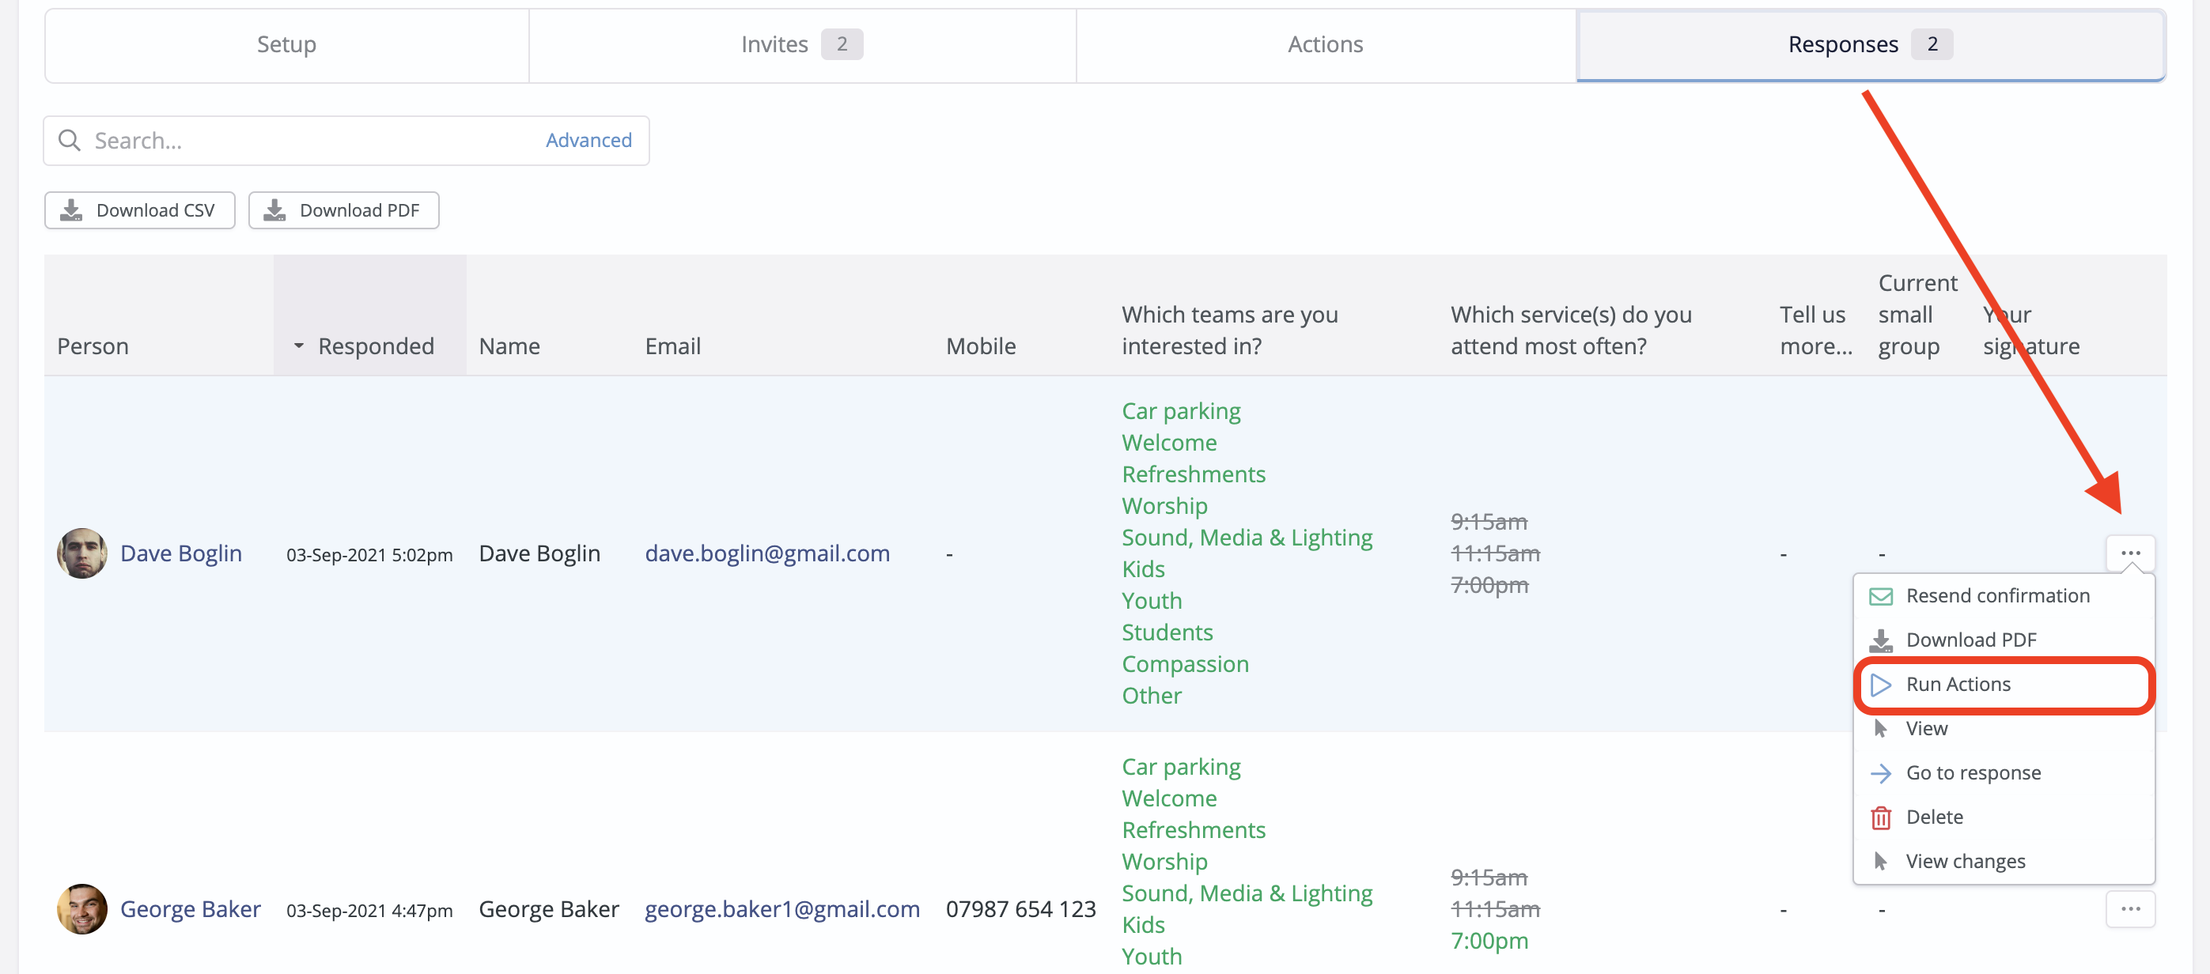
Task: Switch to the Invites tab
Action: (774, 43)
